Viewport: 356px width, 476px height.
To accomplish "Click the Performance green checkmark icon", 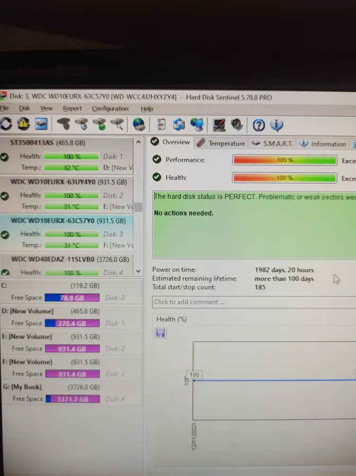I will [157, 159].
